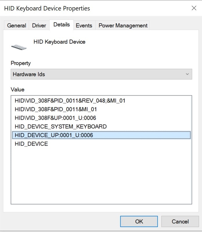The image size is (202, 232).
Task: Click empty area in the Value list
Action: point(101,177)
